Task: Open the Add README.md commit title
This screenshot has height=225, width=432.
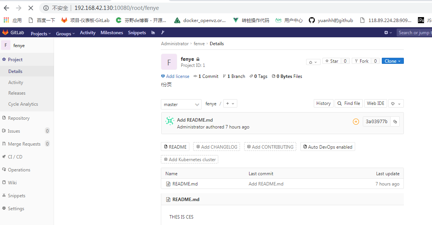Action: [x=195, y=120]
